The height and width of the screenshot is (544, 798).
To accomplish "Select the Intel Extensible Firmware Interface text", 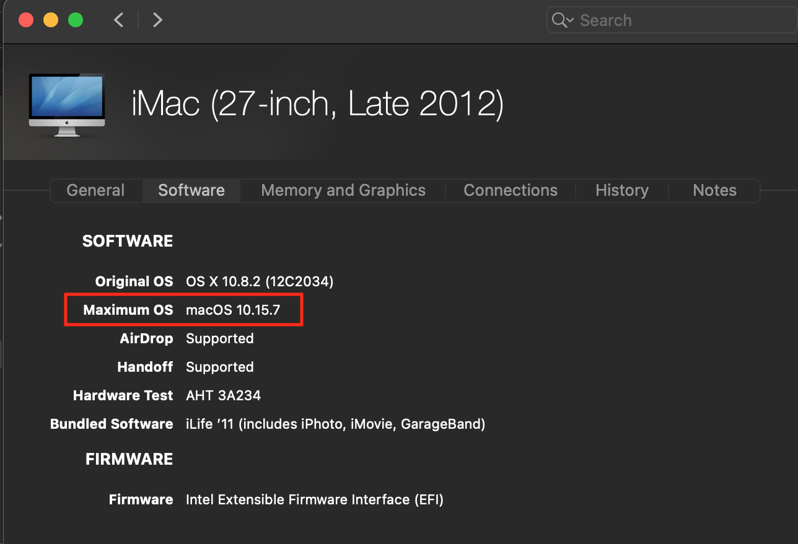I will [x=314, y=499].
